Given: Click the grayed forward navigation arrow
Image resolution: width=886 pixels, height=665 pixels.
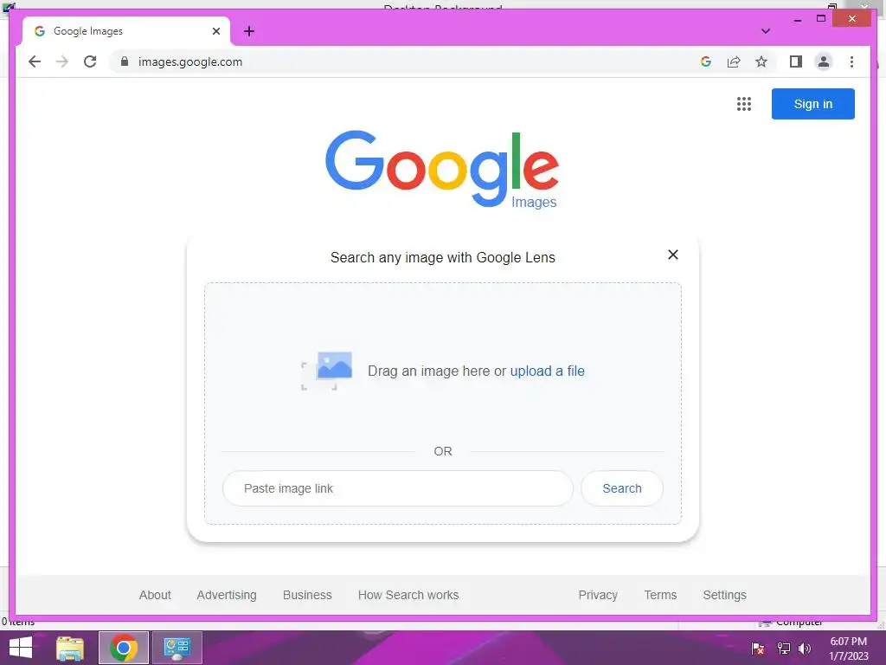Looking at the screenshot, I should [x=62, y=61].
